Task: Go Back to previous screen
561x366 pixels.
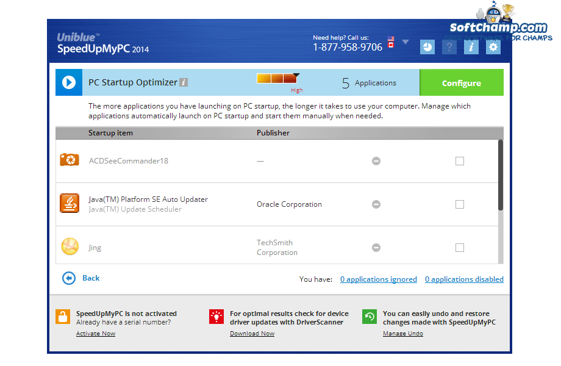Action: (91, 278)
